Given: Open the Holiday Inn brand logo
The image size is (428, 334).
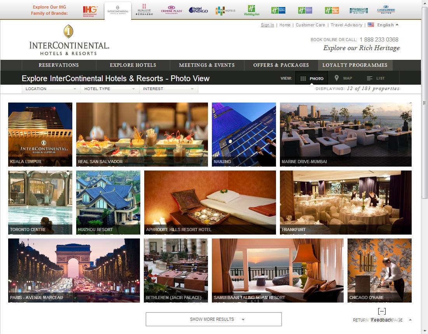Looking at the screenshot, I should click(x=252, y=10).
